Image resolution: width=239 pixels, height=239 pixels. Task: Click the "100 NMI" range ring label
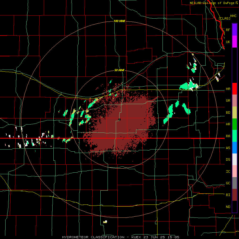coord(119,21)
